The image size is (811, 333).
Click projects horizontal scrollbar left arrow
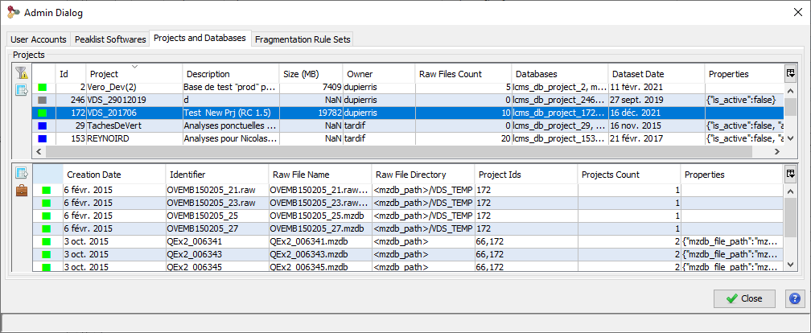38,151
